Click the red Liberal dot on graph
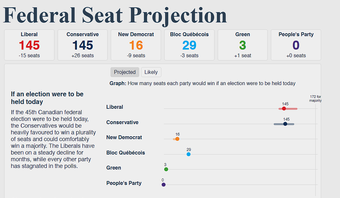Screen dimensions: 340x198 click(x=284, y=109)
